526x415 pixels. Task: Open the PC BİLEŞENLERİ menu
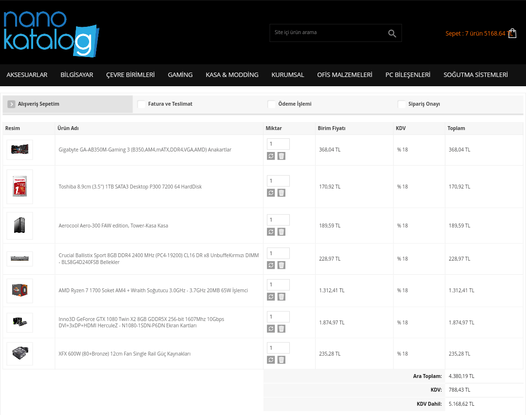click(x=408, y=75)
